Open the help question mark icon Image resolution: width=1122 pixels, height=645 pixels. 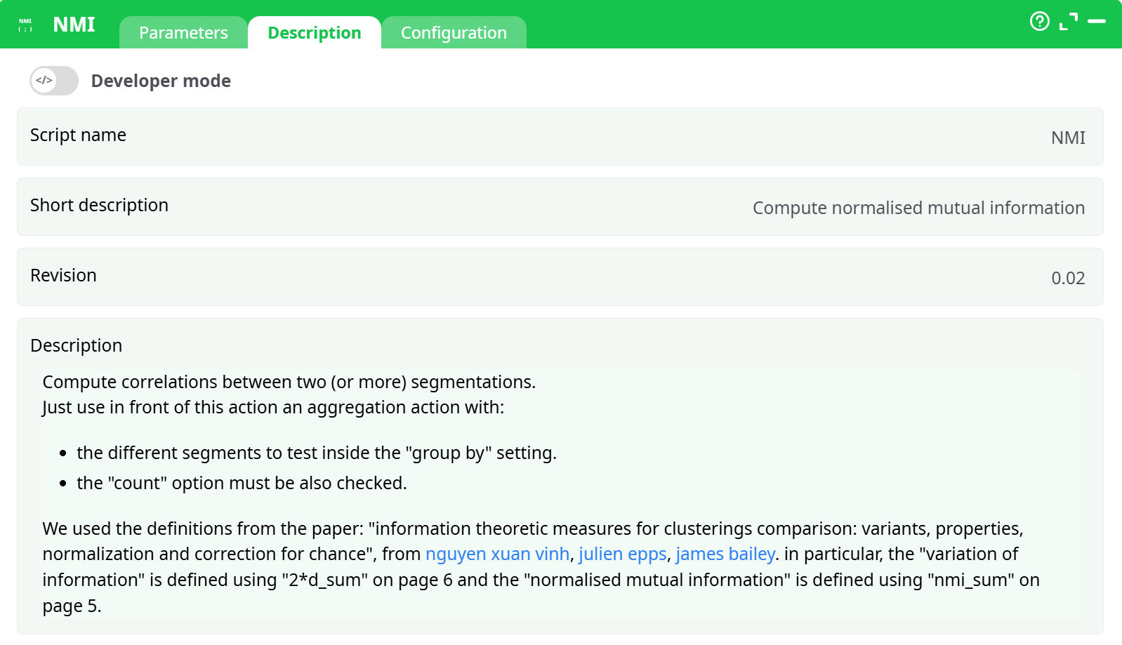tap(1039, 22)
